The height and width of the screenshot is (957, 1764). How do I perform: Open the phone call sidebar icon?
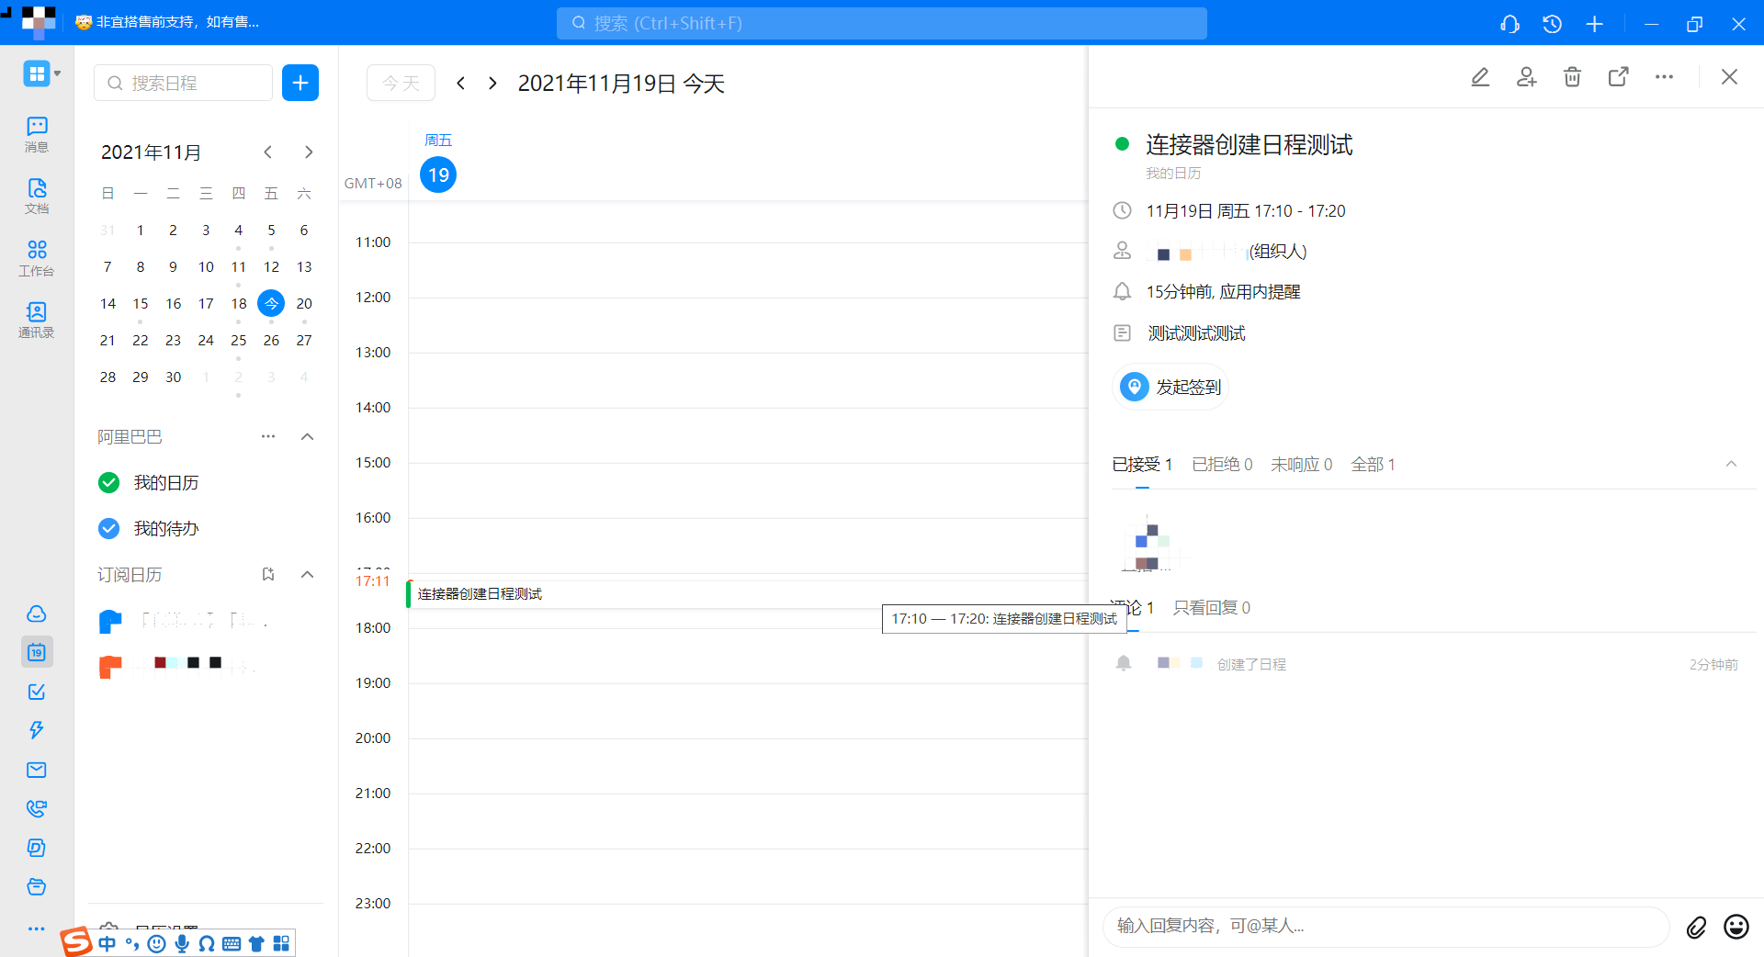tap(37, 808)
